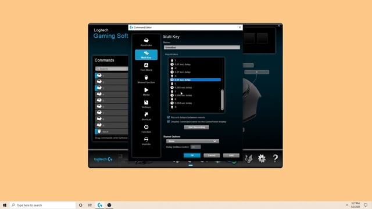The width and height of the screenshot is (372, 209).
Task: Click the keystrokes list scrollbar
Action: (x=222, y=99)
